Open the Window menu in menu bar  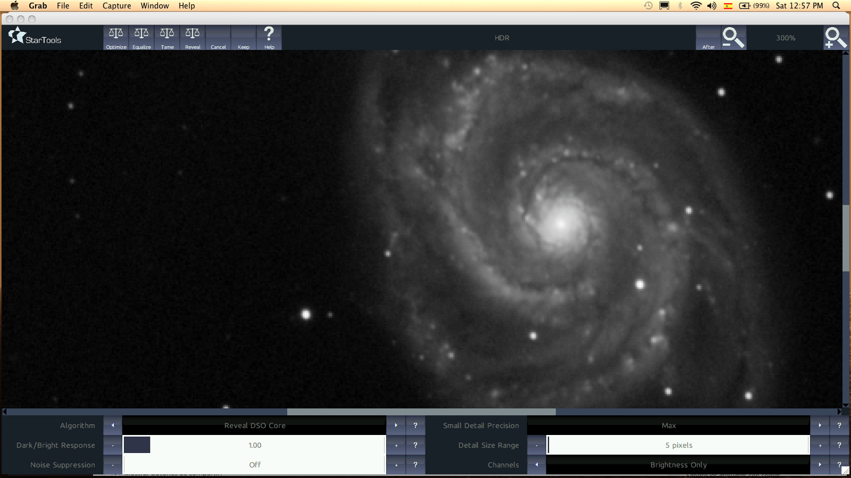tap(155, 6)
